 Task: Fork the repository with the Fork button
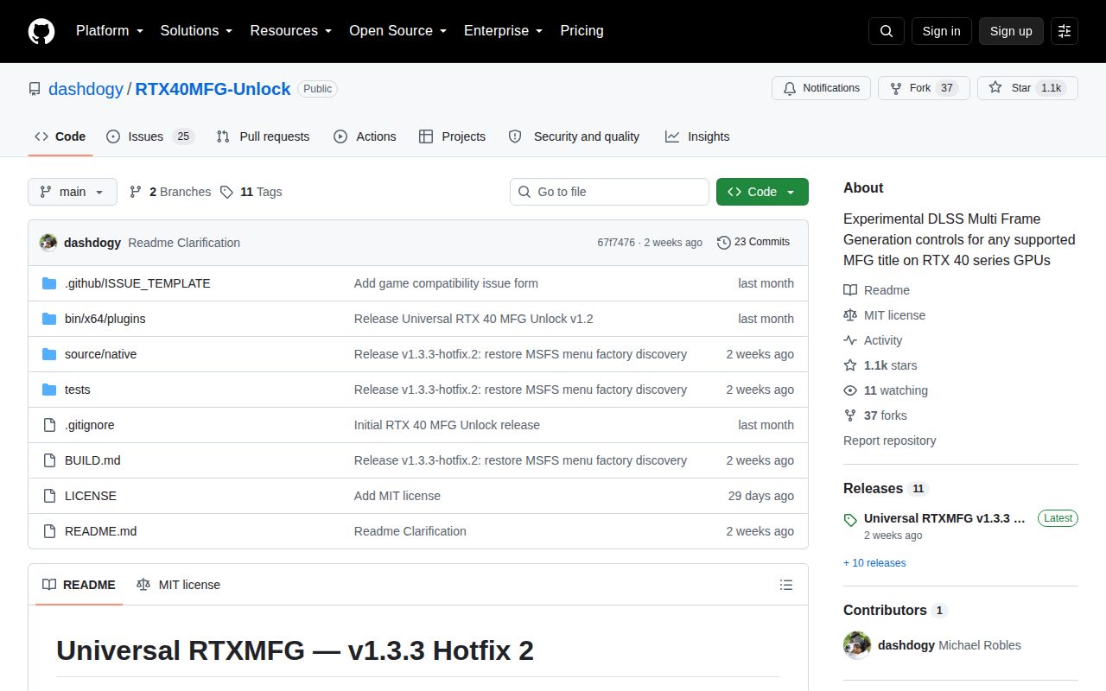tap(924, 88)
